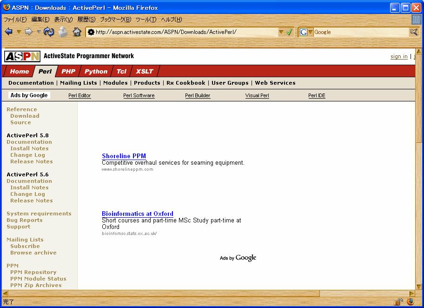Click the Back navigation arrow

8,32
